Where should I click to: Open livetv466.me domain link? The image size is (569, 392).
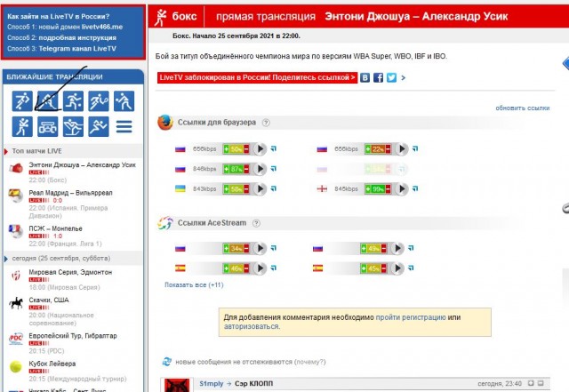tap(102, 27)
